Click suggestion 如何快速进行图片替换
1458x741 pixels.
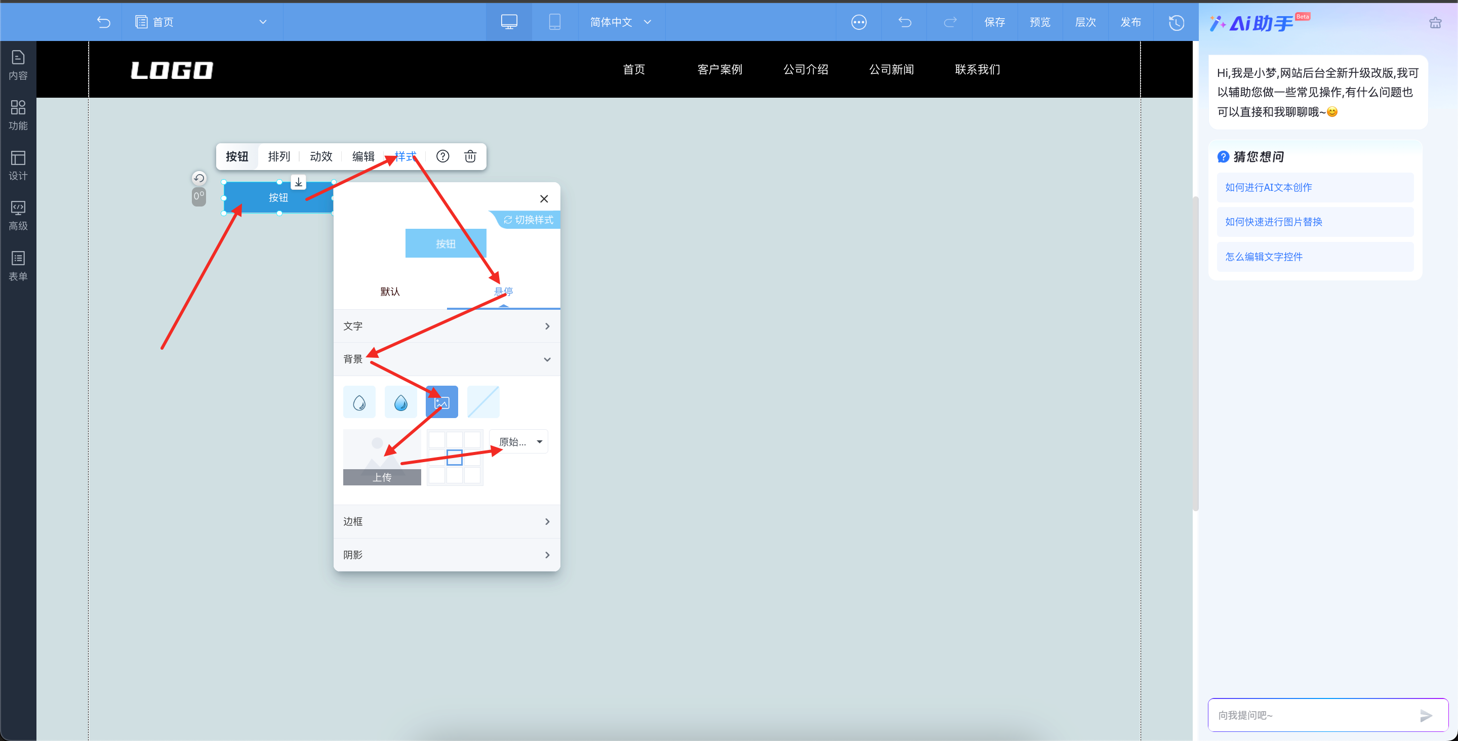(x=1315, y=222)
